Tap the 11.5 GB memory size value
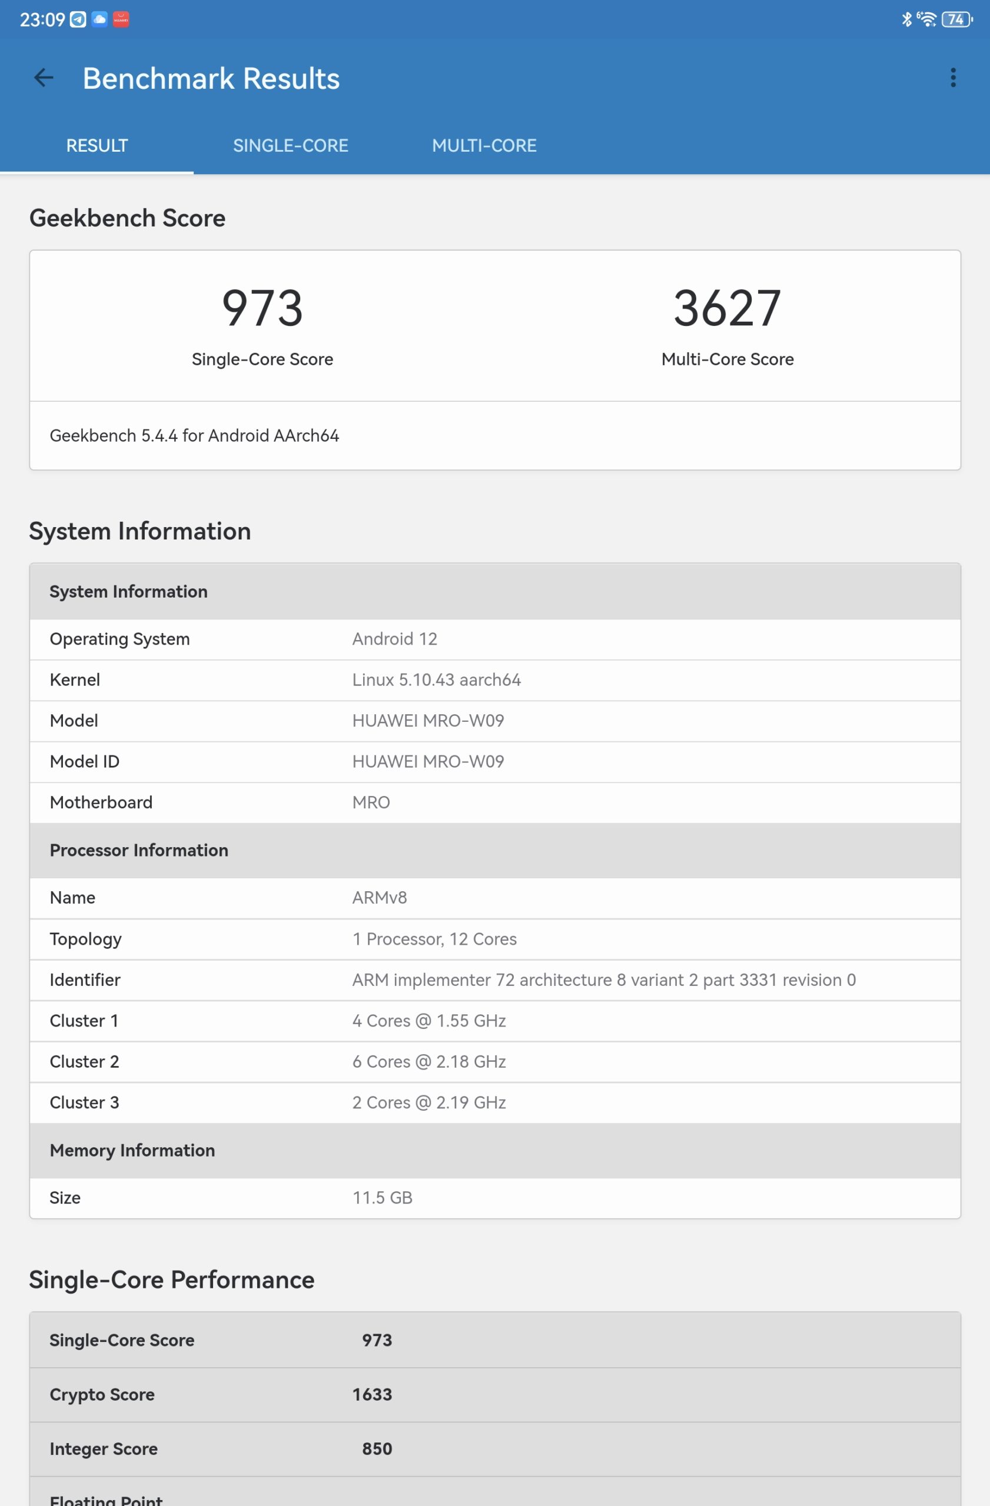Image resolution: width=990 pixels, height=1506 pixels. pyautogui.click(x=383, y=1197)
